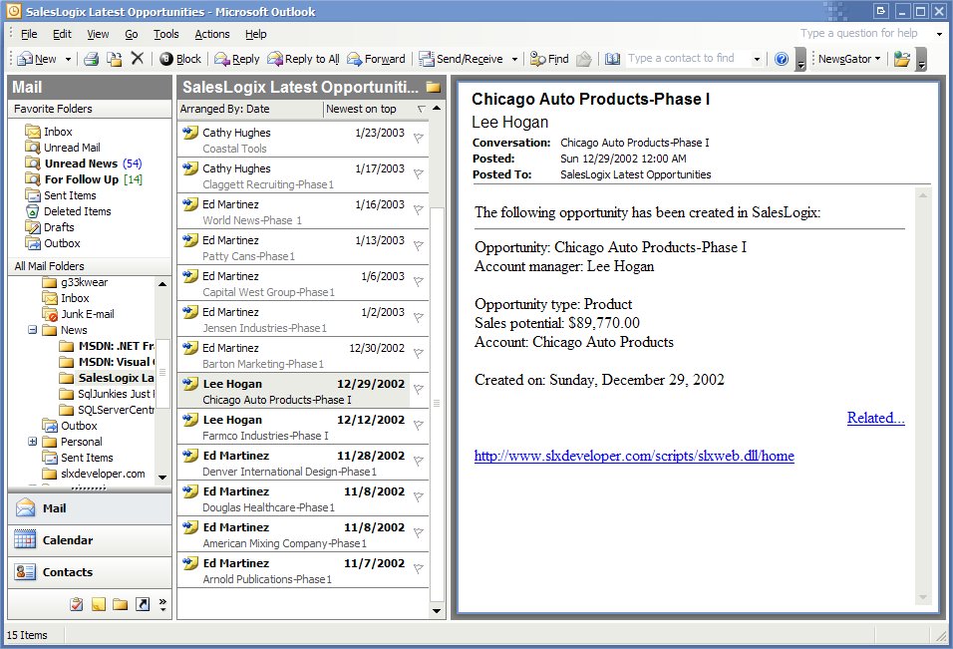This screenshot has width=953, height=649.
Task: Open the Tools menu
Action: point(165,34)
